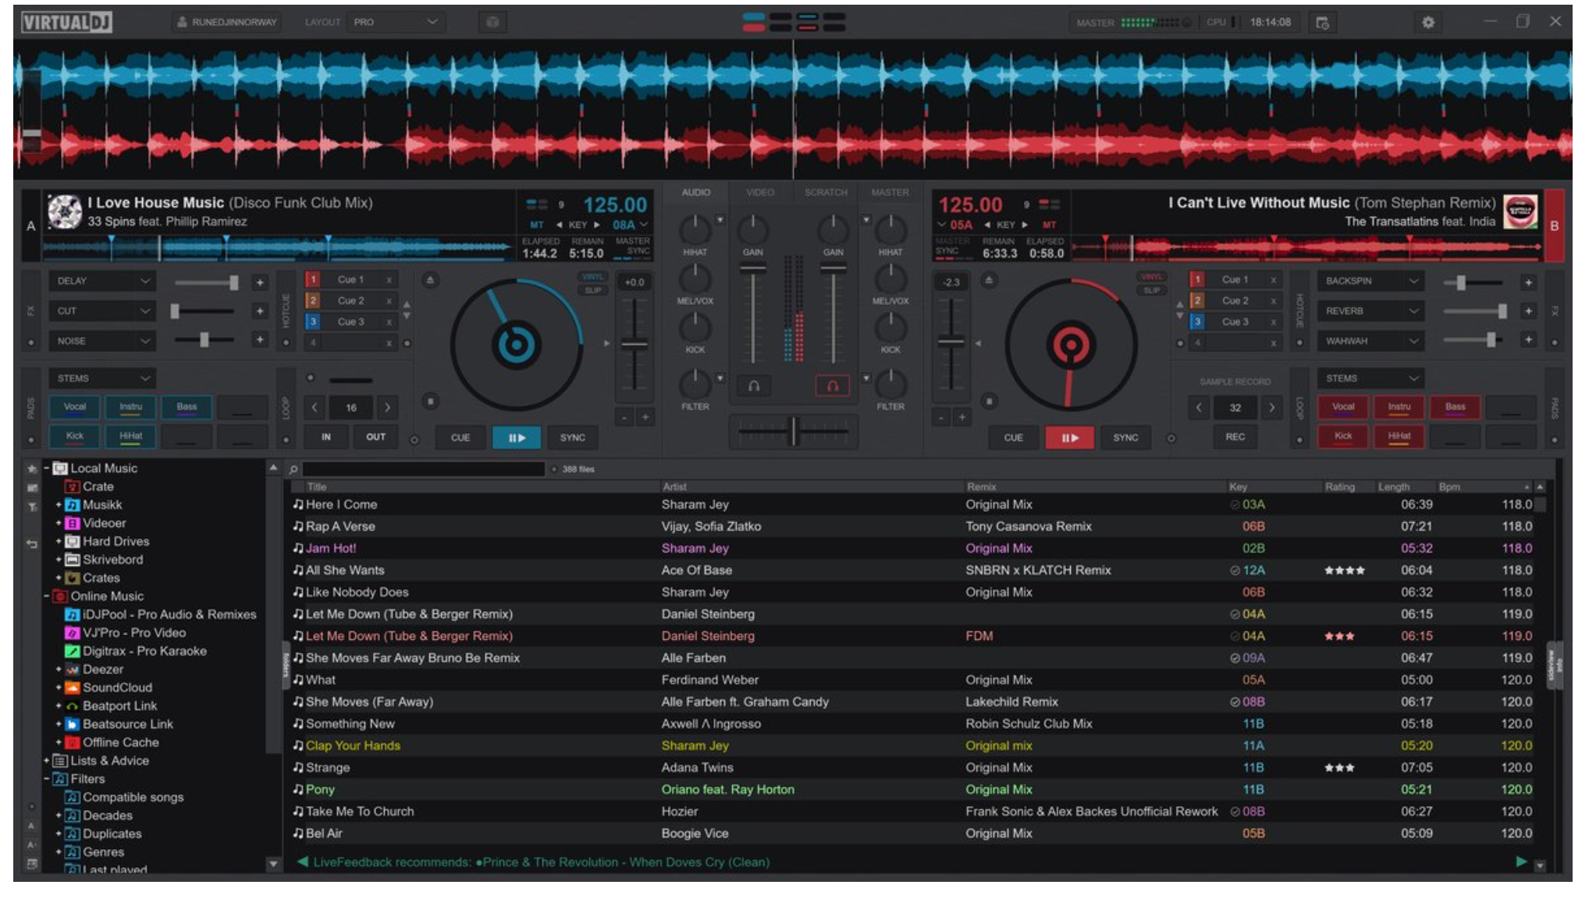Image resolution: width=1589 pixels, height=899 pixels.
Task: Double loop length on deck A
Action: [x=387, y=407]
